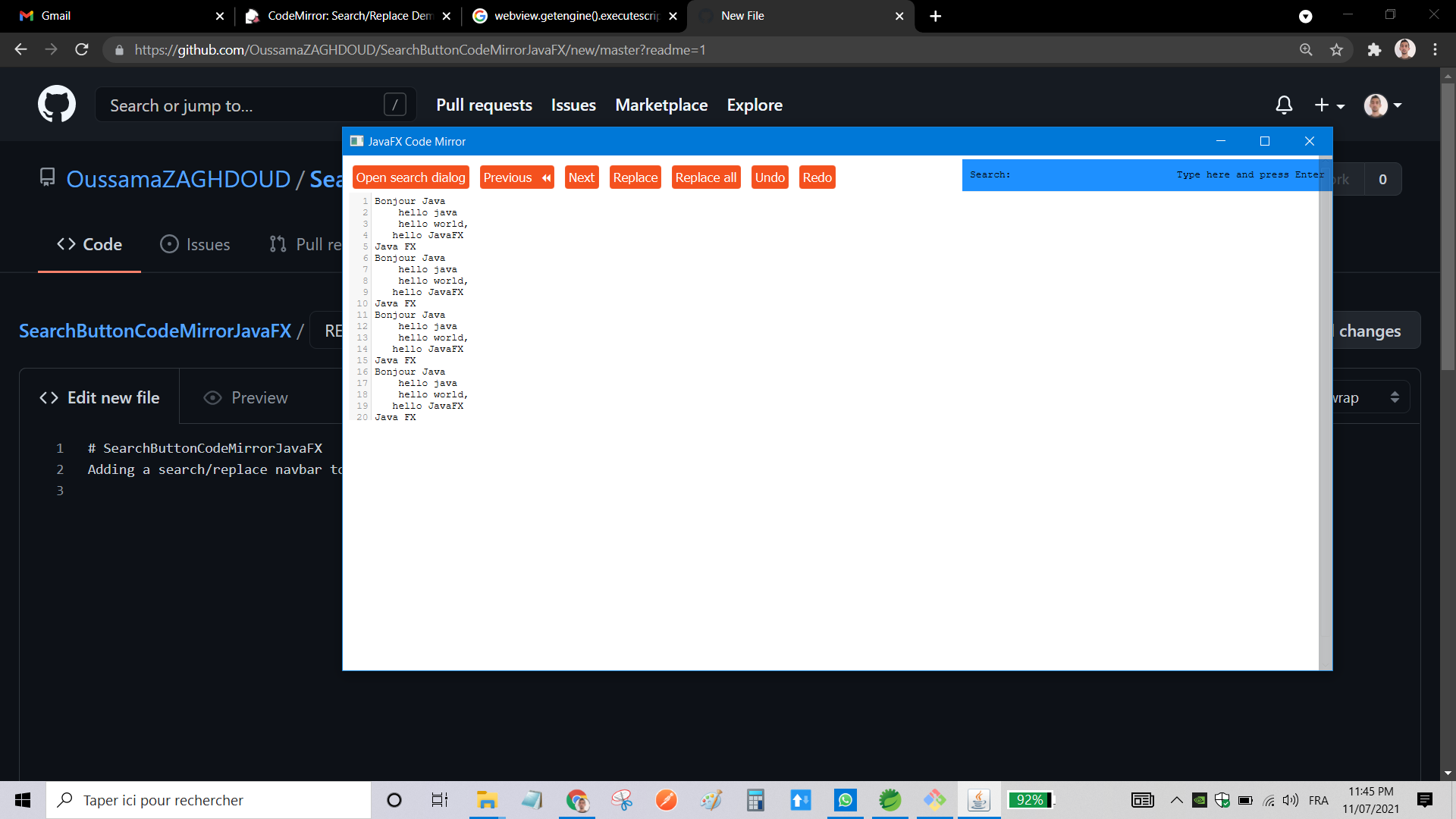
Task: Select the Issues tab of the repository
Action: 195,244
